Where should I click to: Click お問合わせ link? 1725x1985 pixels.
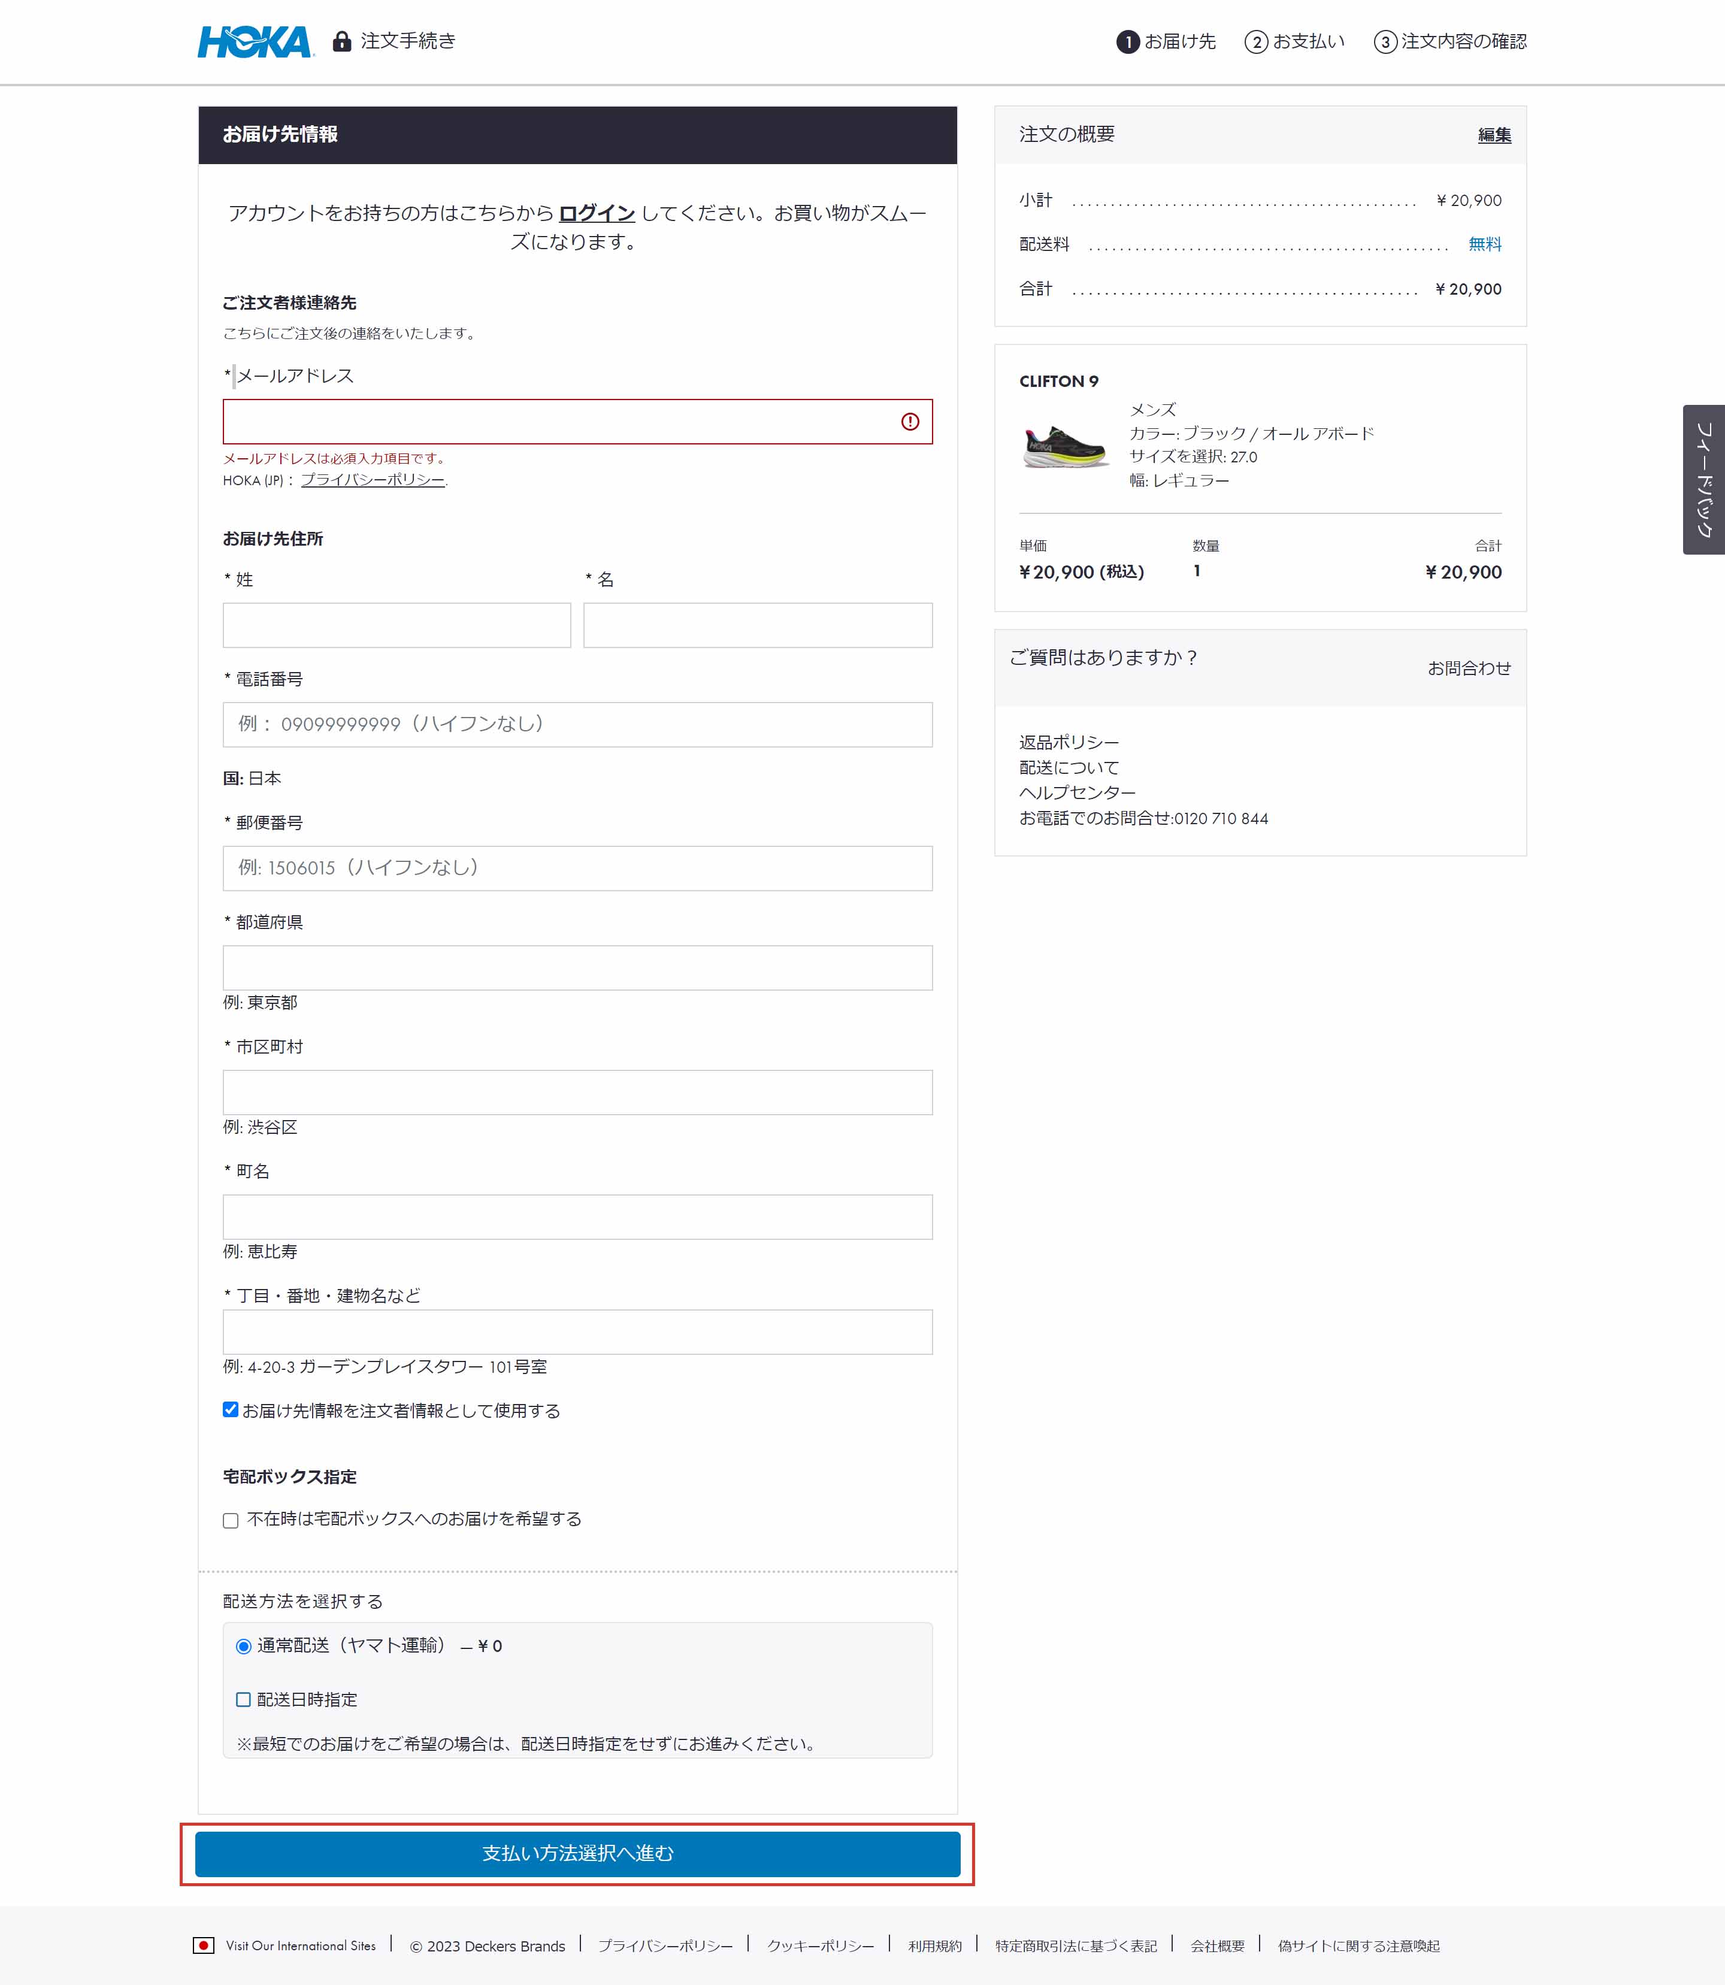(x=1469, y=668)
